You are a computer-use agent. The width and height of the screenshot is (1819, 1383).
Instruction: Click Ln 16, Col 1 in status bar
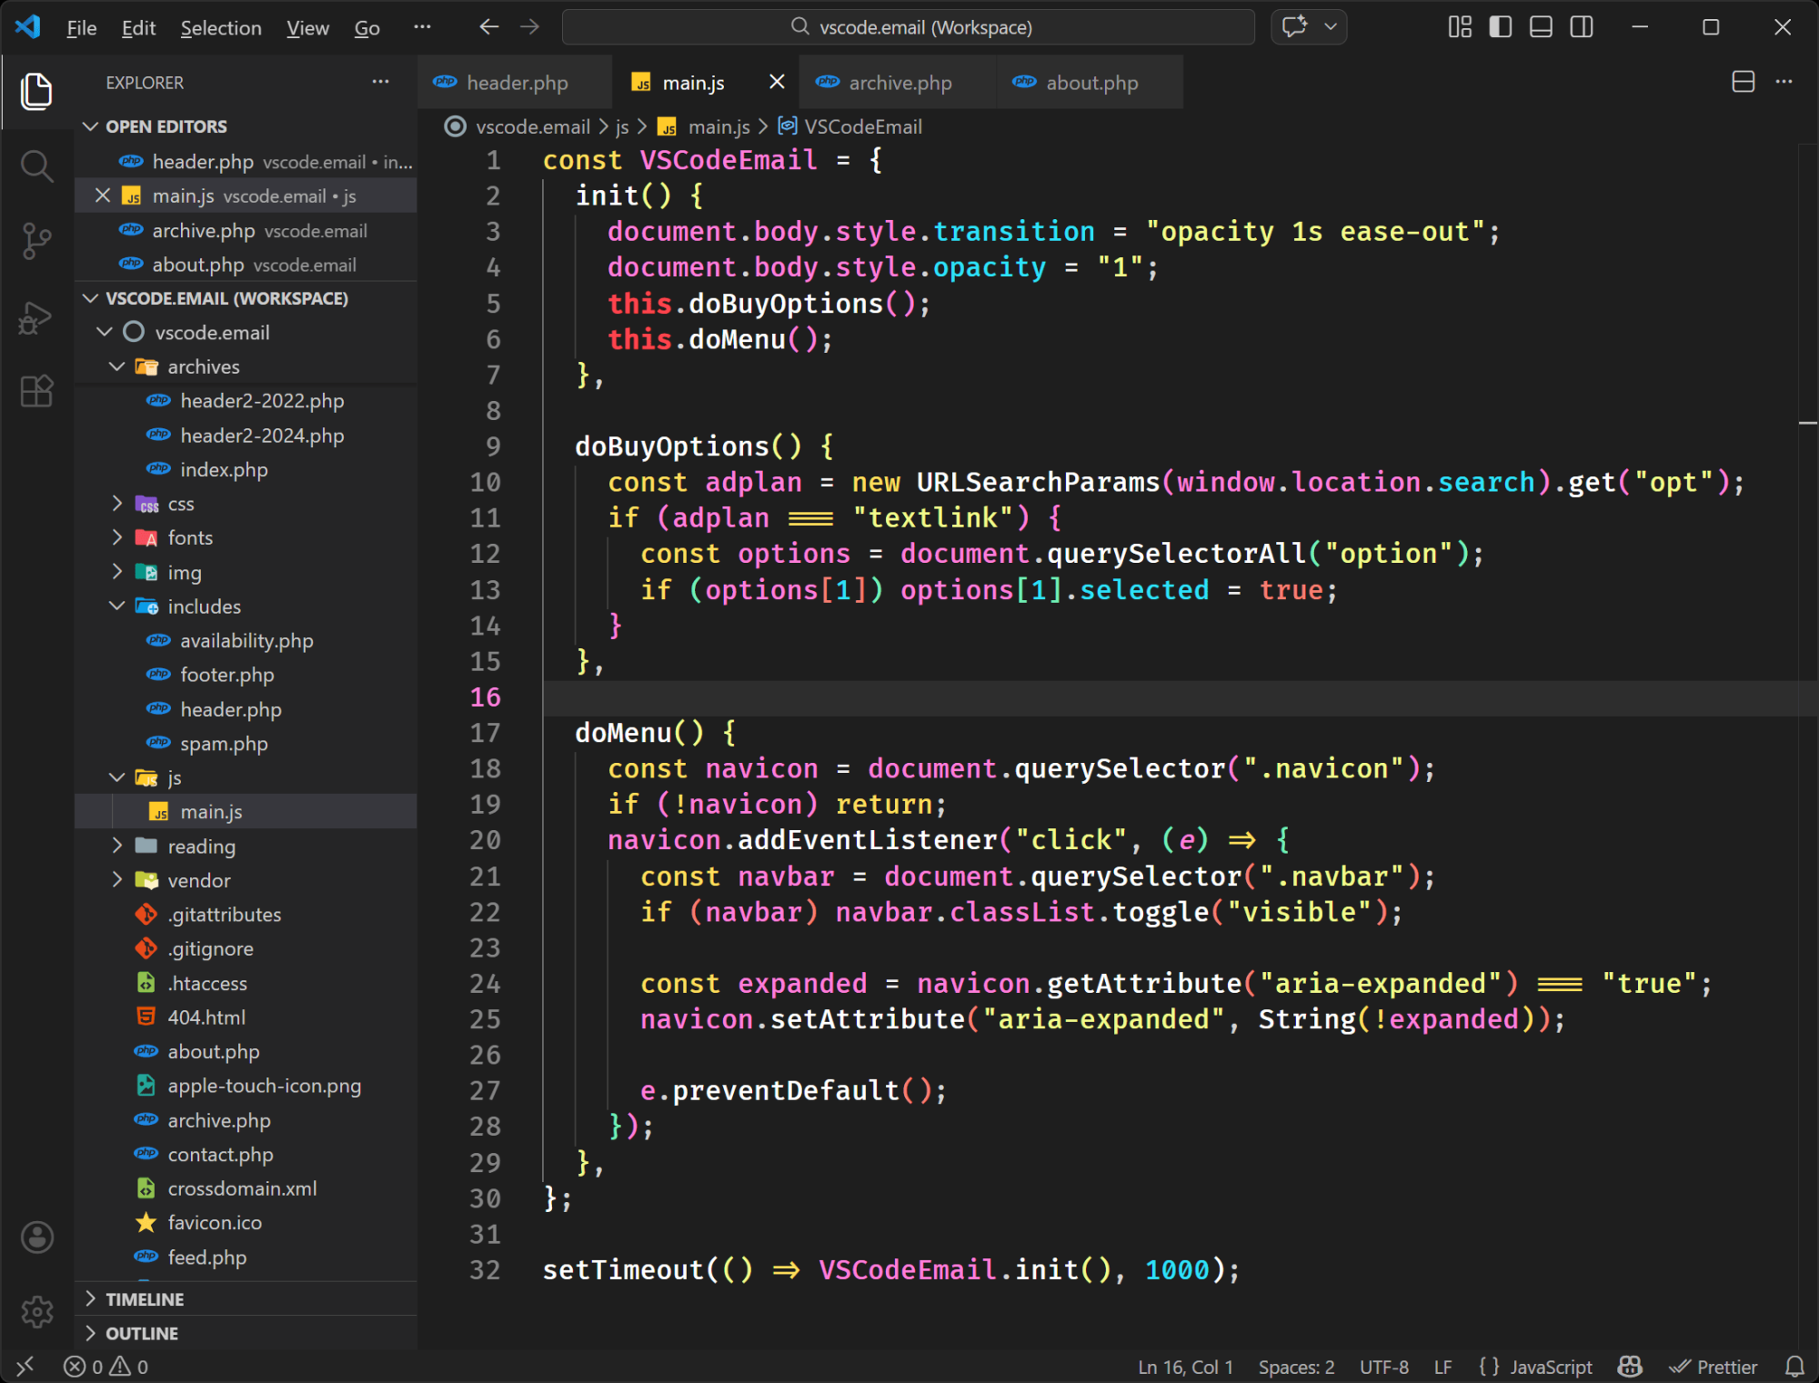pos(1185,1367)
